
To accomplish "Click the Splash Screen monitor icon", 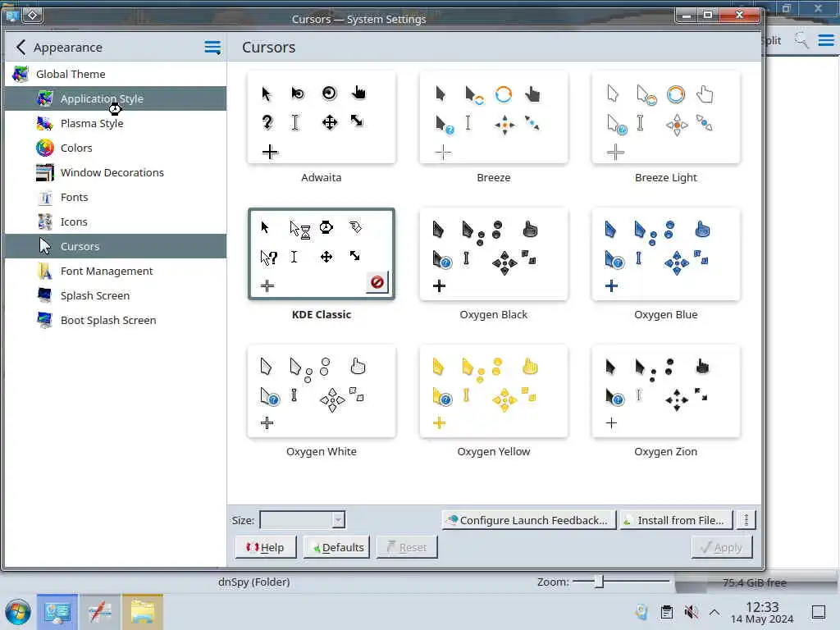I will 45,295.
